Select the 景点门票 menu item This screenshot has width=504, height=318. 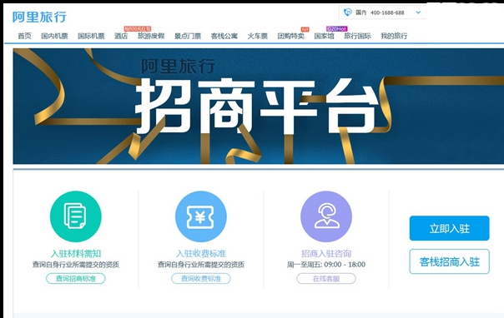(x=188, y=36)
